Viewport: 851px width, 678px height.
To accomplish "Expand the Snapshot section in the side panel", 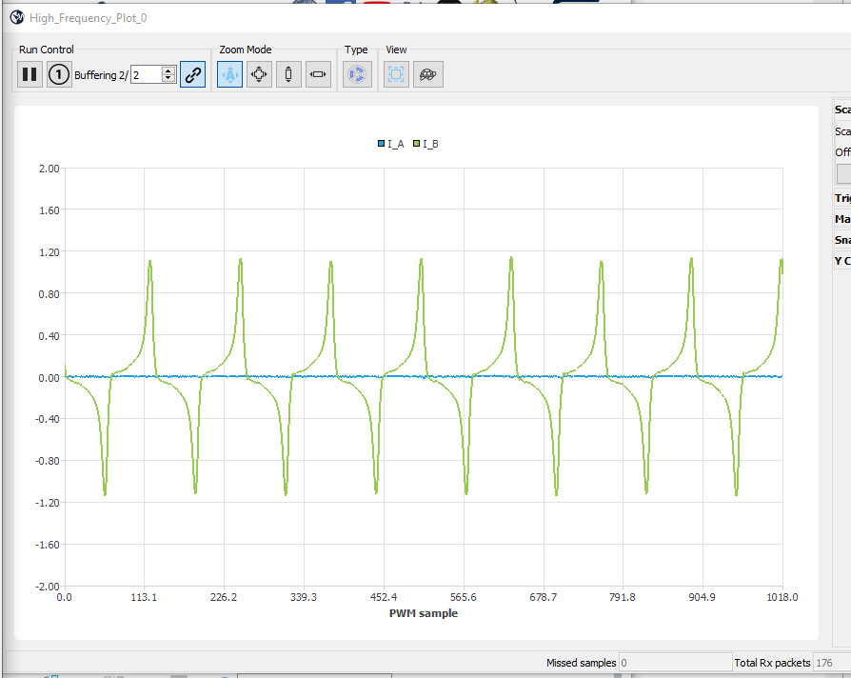I will [842, 240].
